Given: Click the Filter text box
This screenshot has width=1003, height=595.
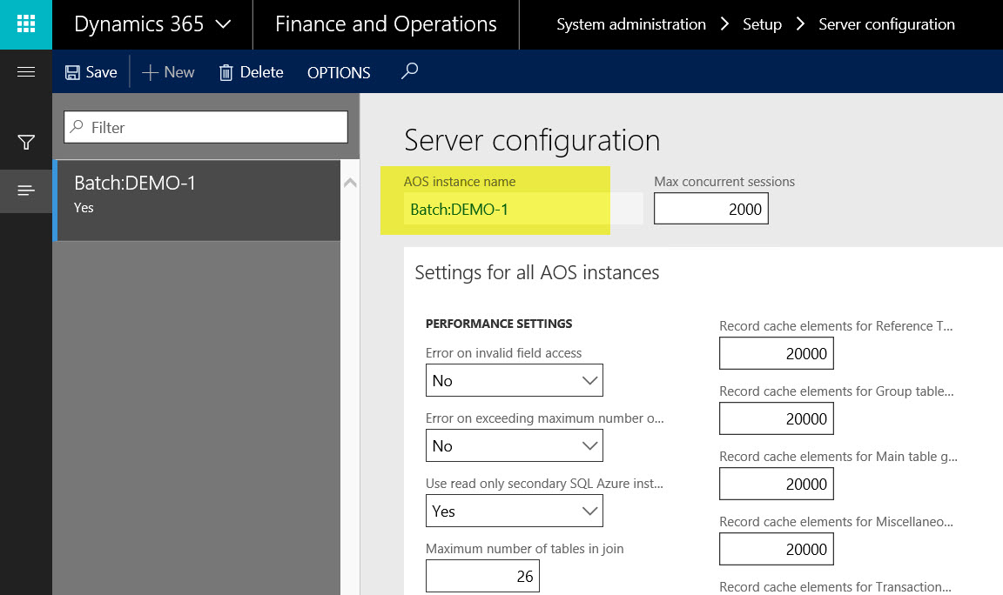Looking at the screenshot, I should (x=206, y=127).
